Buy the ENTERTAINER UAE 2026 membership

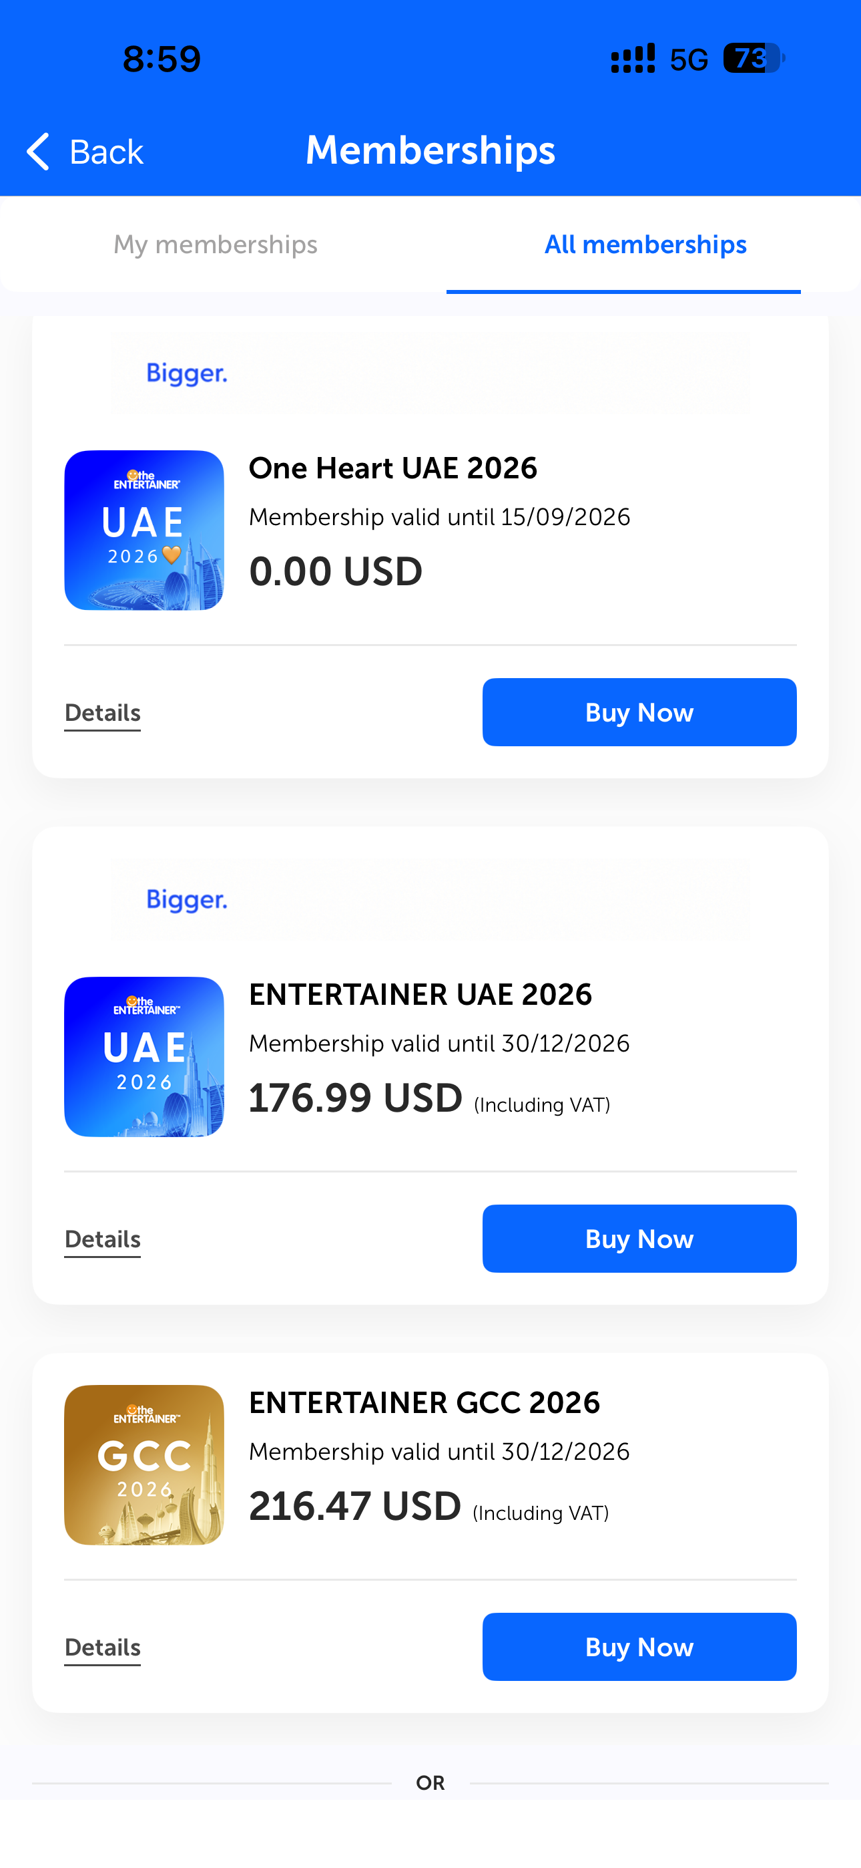click(x=639, y=1239)
